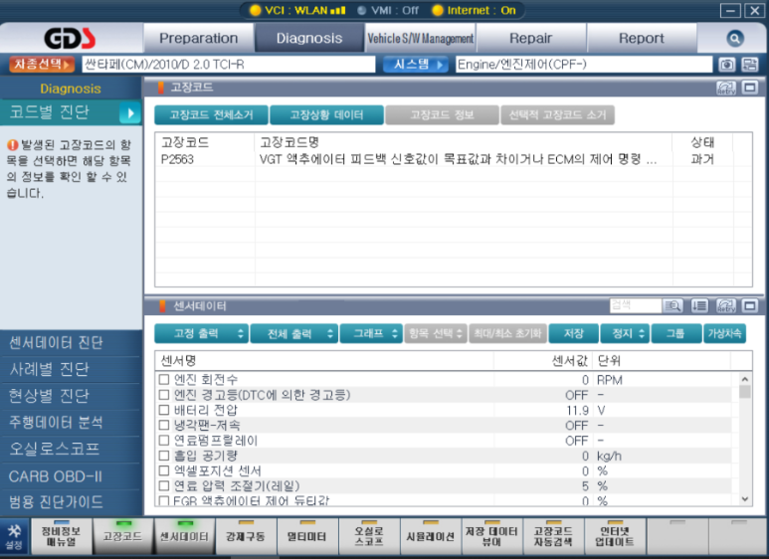Open the 정비정보 매뉴얼 bottom button

(x=61, y=536)
